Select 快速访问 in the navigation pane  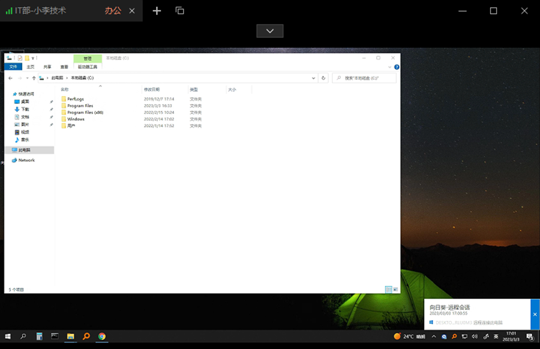(26, 94)
